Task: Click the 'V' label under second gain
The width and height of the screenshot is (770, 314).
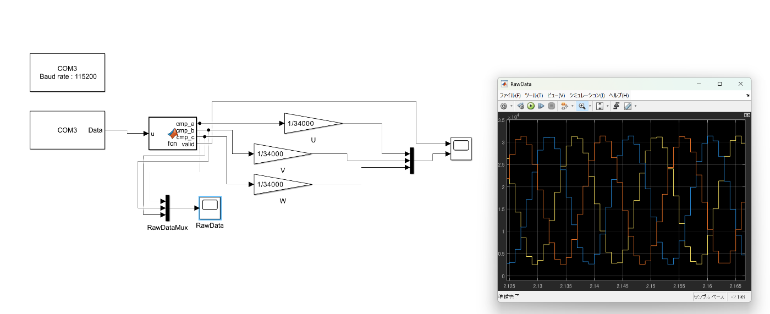Action: (283, 170)
